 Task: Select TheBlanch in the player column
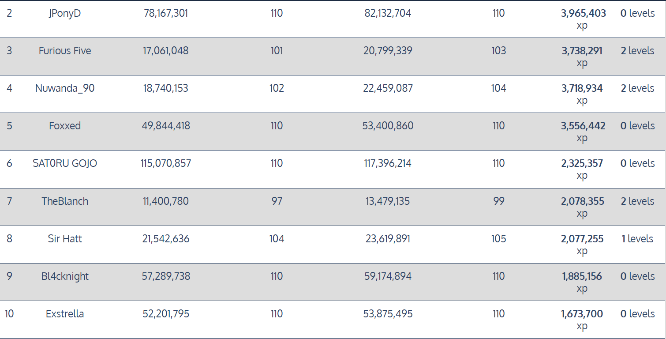65,201
